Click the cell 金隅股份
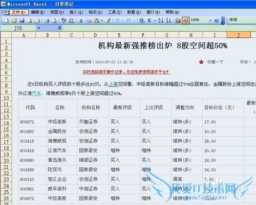Viewport: 256px width, 205px height. click(57, 132)
